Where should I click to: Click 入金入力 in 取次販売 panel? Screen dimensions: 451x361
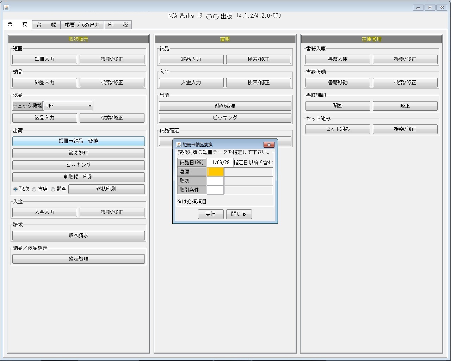coord(45,212)
